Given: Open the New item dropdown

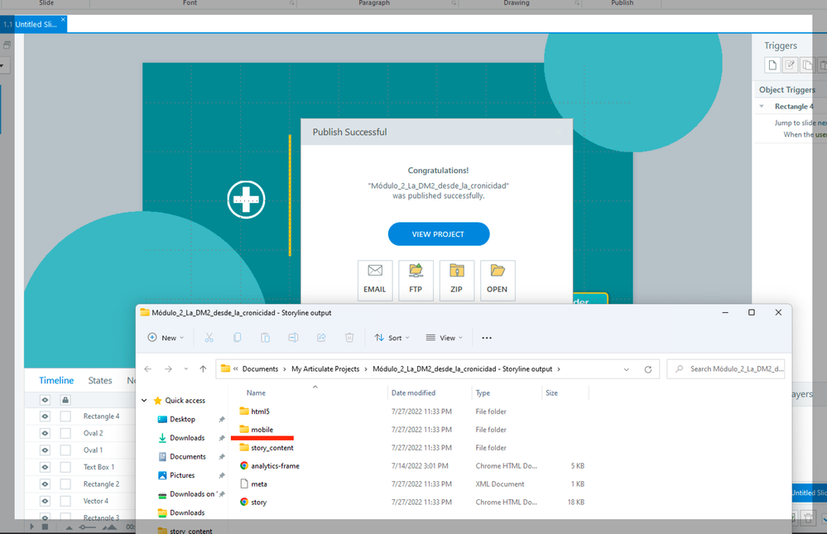Looking at the screenshot, I should (166, 338).
